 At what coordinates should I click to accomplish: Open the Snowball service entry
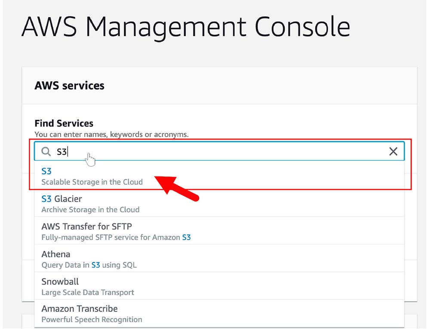(60, 282)
